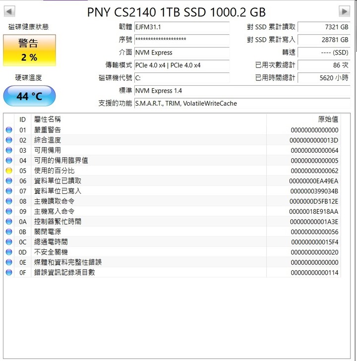Screen dimensions: 357x361
Task: Go to previous disk with left arrow
Action: click(9, 11)
